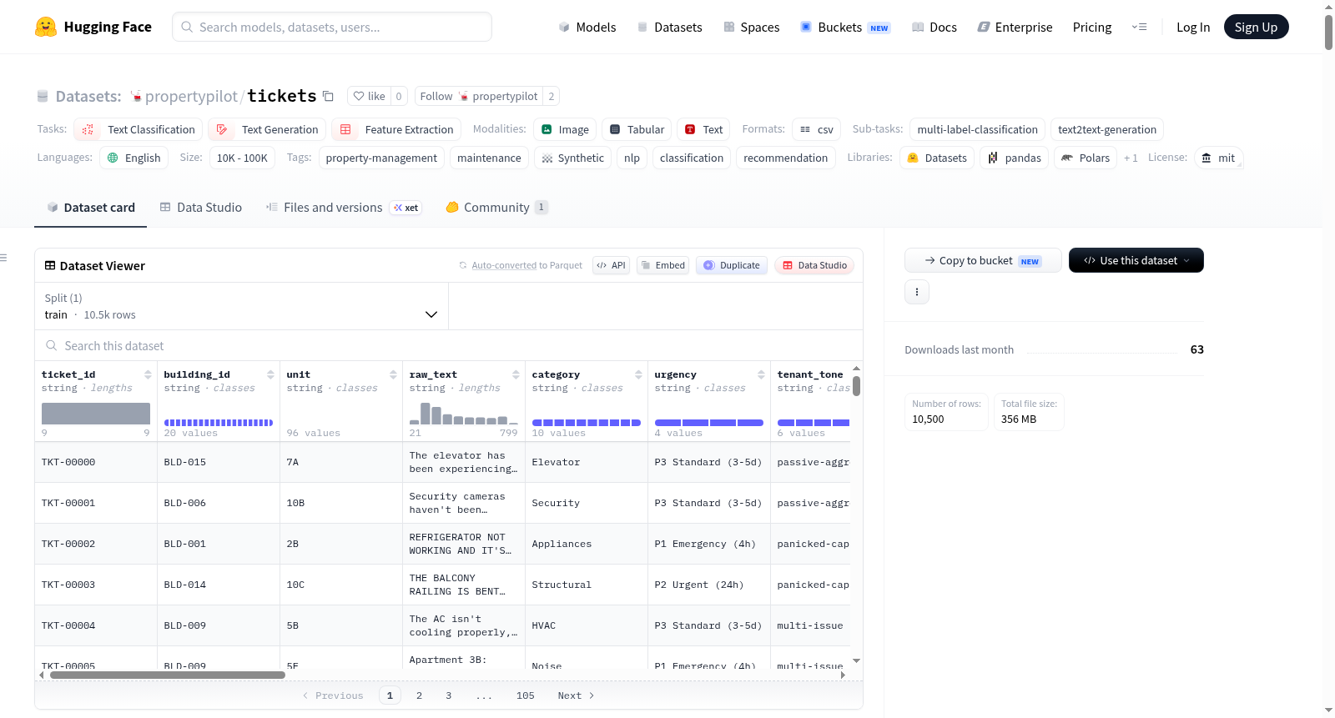Toggle sorting on the raw_text column
Viewport: 1335px width, 718px height.
516,374
